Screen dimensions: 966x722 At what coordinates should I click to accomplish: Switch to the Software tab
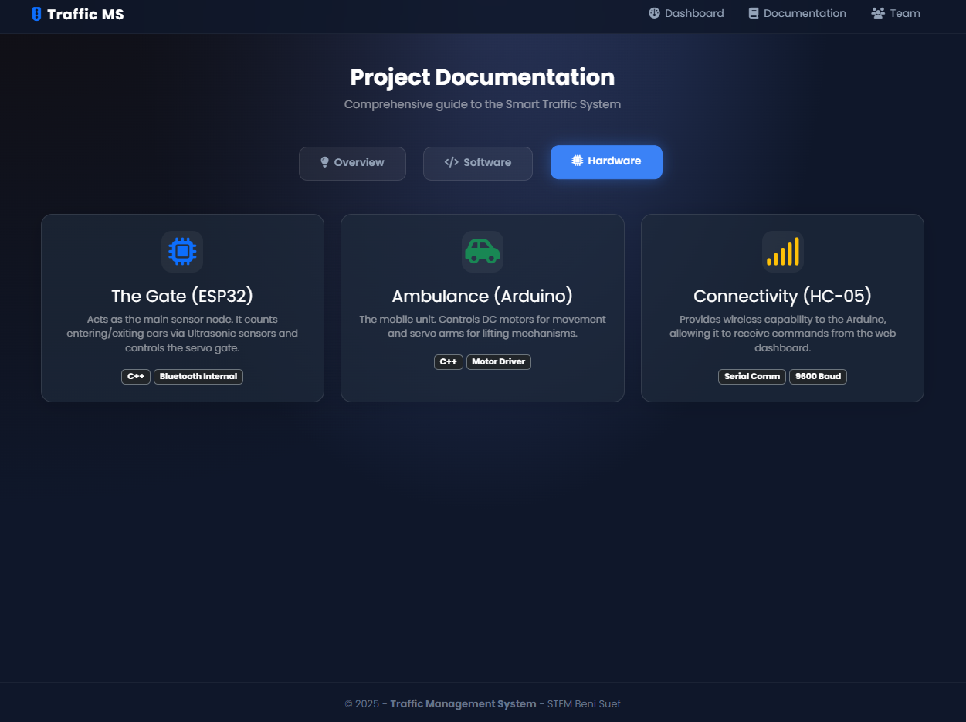point(477,163)
